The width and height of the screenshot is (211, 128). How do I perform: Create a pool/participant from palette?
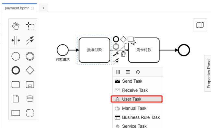[x=16, y=113]
